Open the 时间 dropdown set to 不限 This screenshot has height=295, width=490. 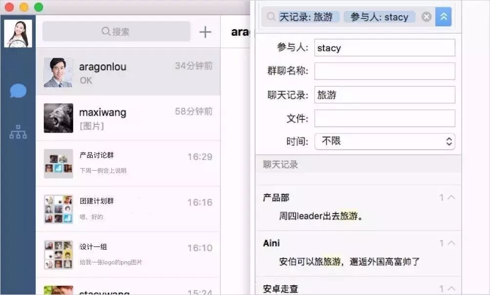pyautogui.click(x=385, y=141)
